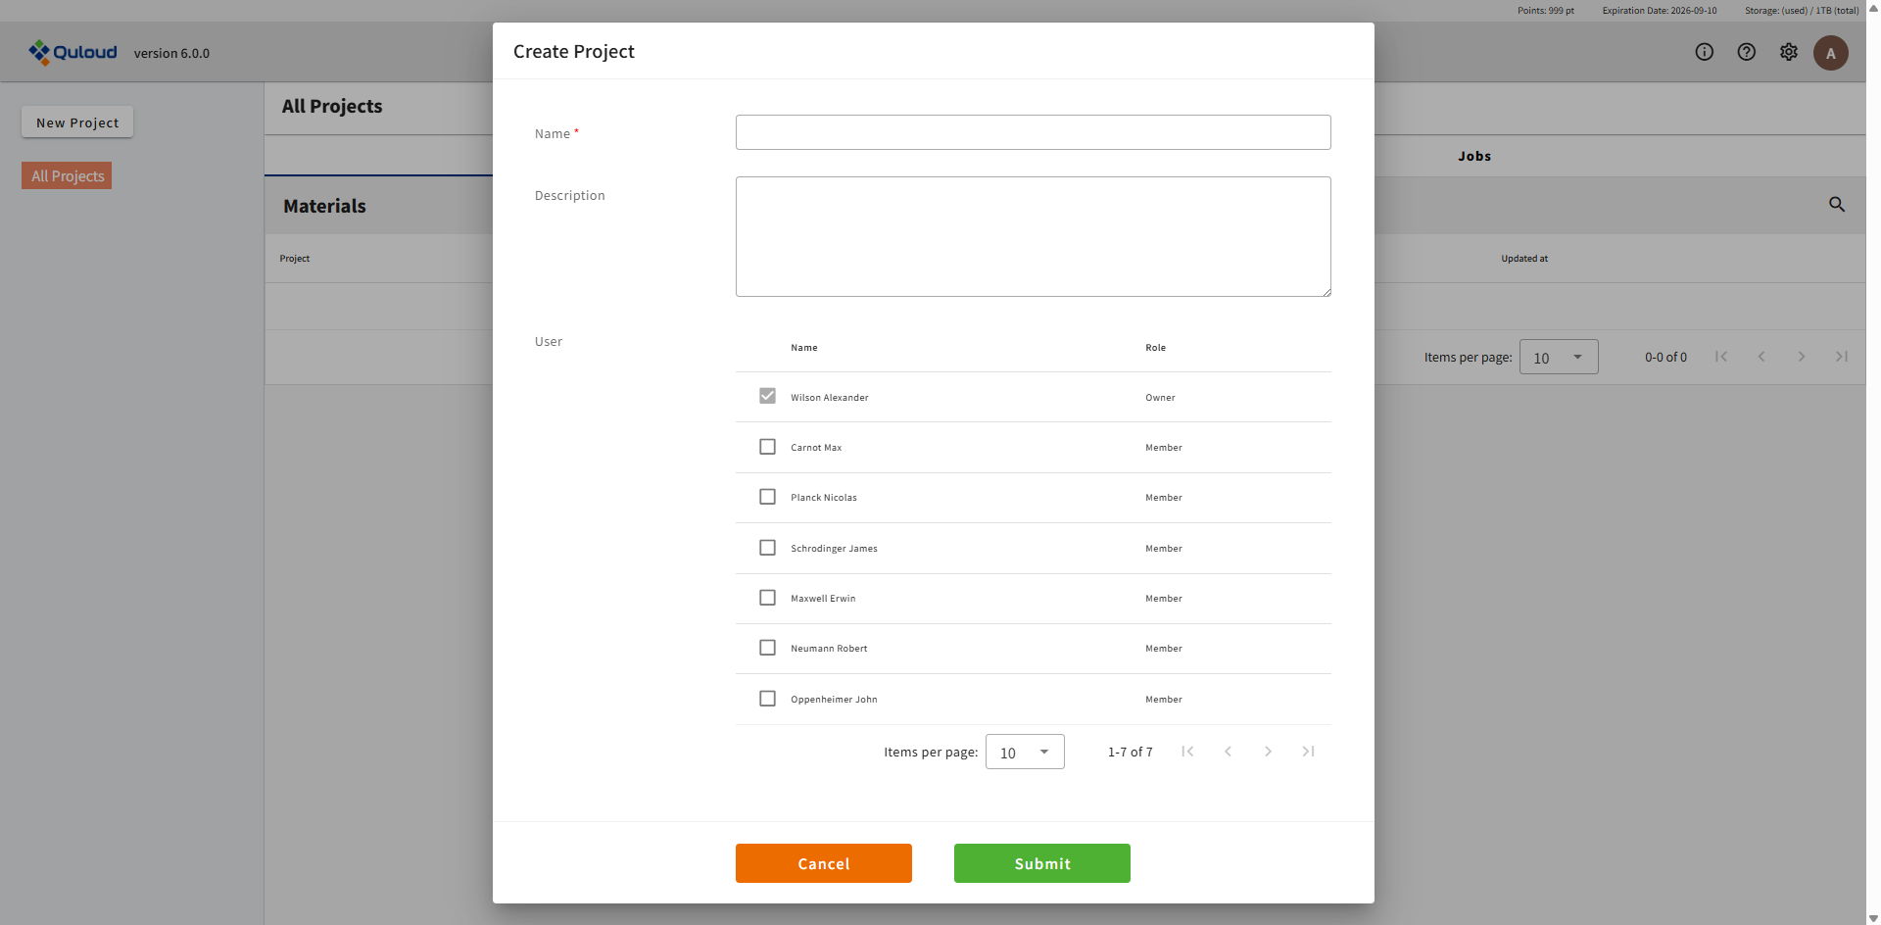Click the info circle icon in header
Viewport: 1881px width, 925px height.
click(1705, 52)
